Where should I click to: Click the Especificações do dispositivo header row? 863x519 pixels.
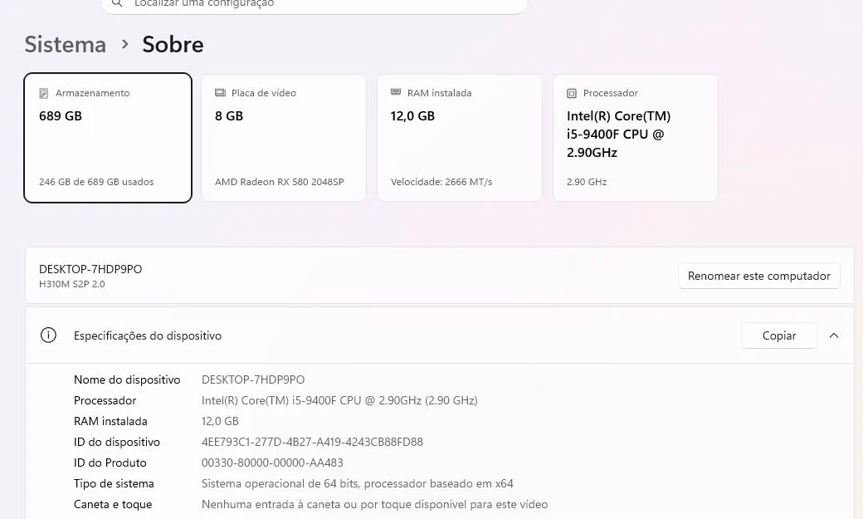point(440,335)
